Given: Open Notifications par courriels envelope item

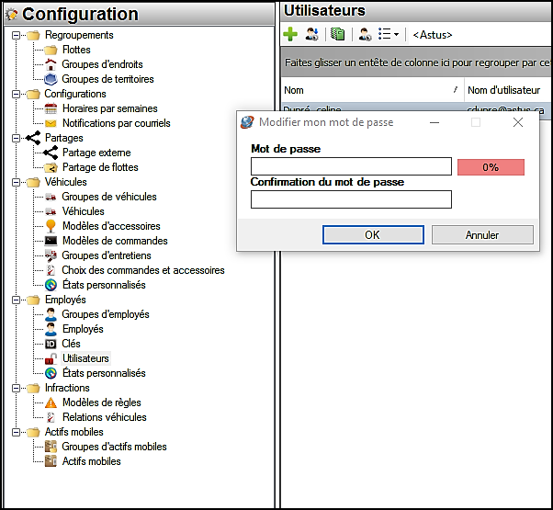Looking at the screenshot, I should [116, 123].
